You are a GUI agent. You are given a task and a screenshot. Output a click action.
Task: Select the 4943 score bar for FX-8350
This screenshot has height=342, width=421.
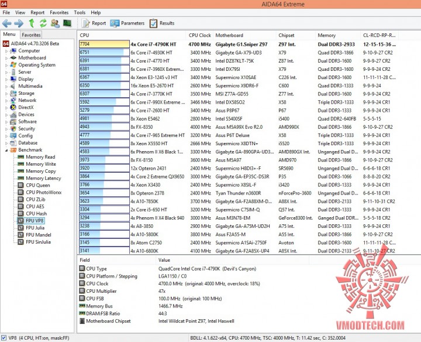104,127
